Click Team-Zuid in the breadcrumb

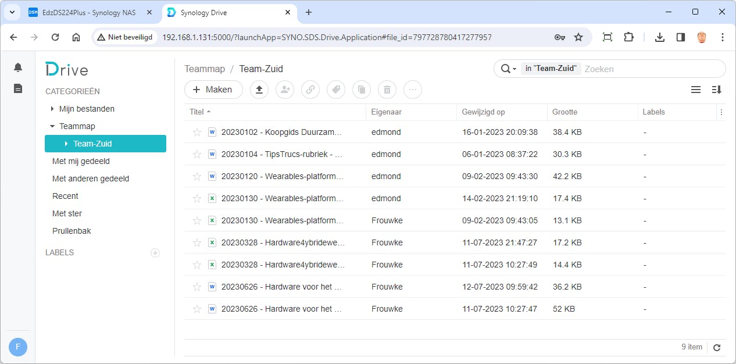tap(261, 69)
